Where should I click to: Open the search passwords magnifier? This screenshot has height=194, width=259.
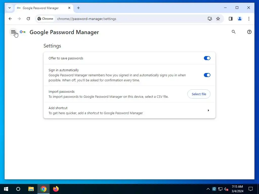(x=233, y=32)
